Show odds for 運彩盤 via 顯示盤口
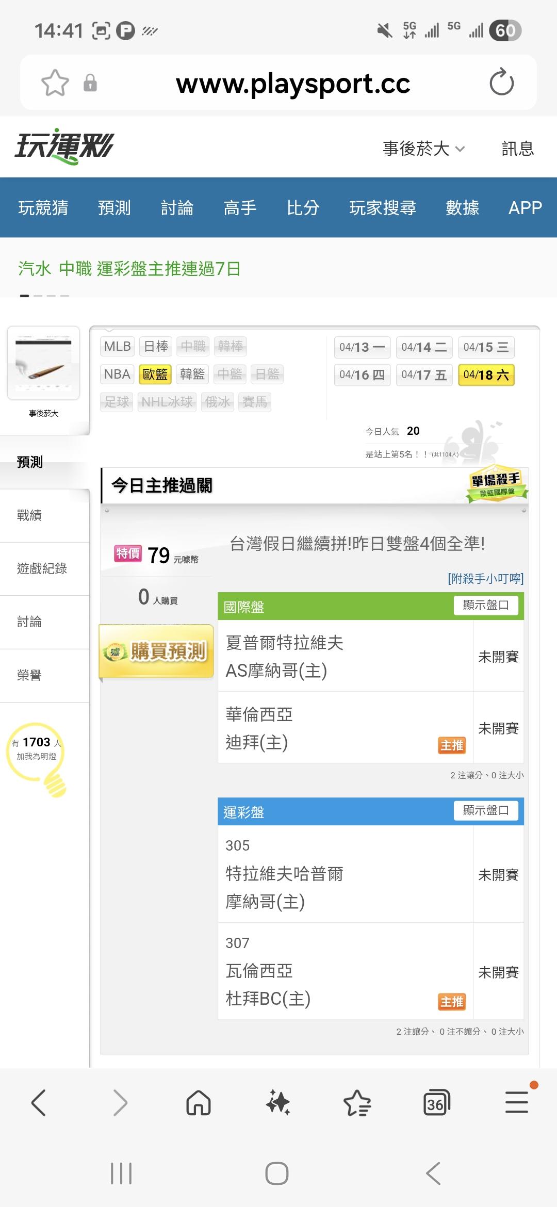557x1207 pixels. click(x=485, y=810)
